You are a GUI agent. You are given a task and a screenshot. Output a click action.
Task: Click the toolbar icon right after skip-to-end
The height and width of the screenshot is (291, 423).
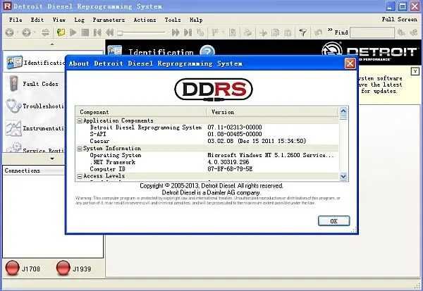coord(200,32)
